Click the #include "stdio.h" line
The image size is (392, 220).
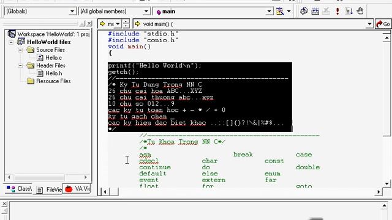143,34
